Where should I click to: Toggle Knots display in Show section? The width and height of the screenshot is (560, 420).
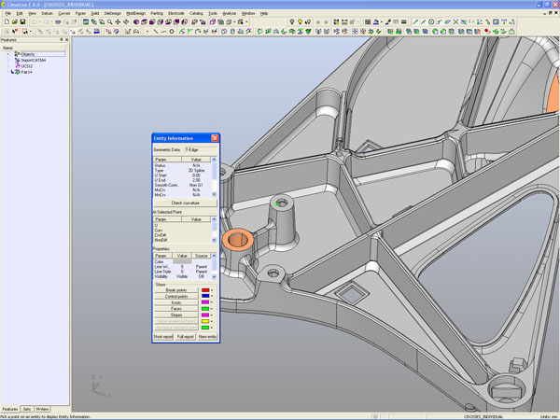pyautogui.click(x=175, y=303)
